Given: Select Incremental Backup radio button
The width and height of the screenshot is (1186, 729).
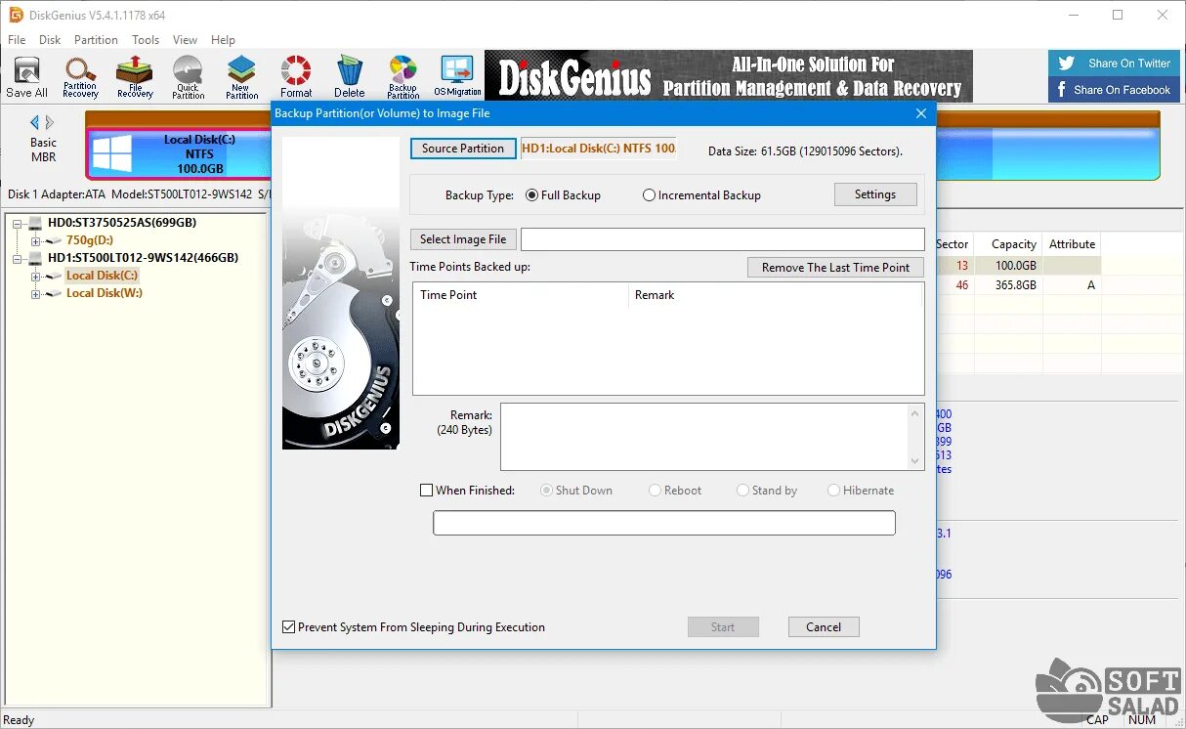Looking at the screenshot, I should click(x=650, y=195).
